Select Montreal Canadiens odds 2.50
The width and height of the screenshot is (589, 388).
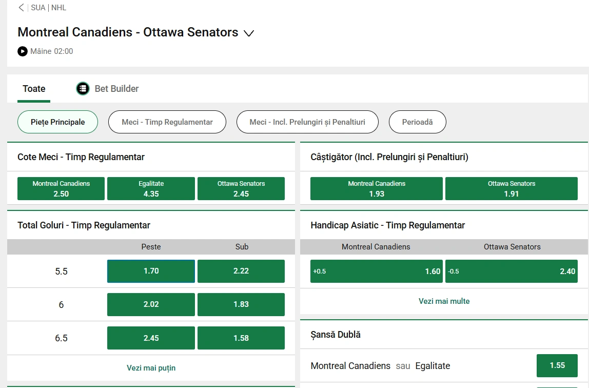pyautogui.click(x=61, y=188)
